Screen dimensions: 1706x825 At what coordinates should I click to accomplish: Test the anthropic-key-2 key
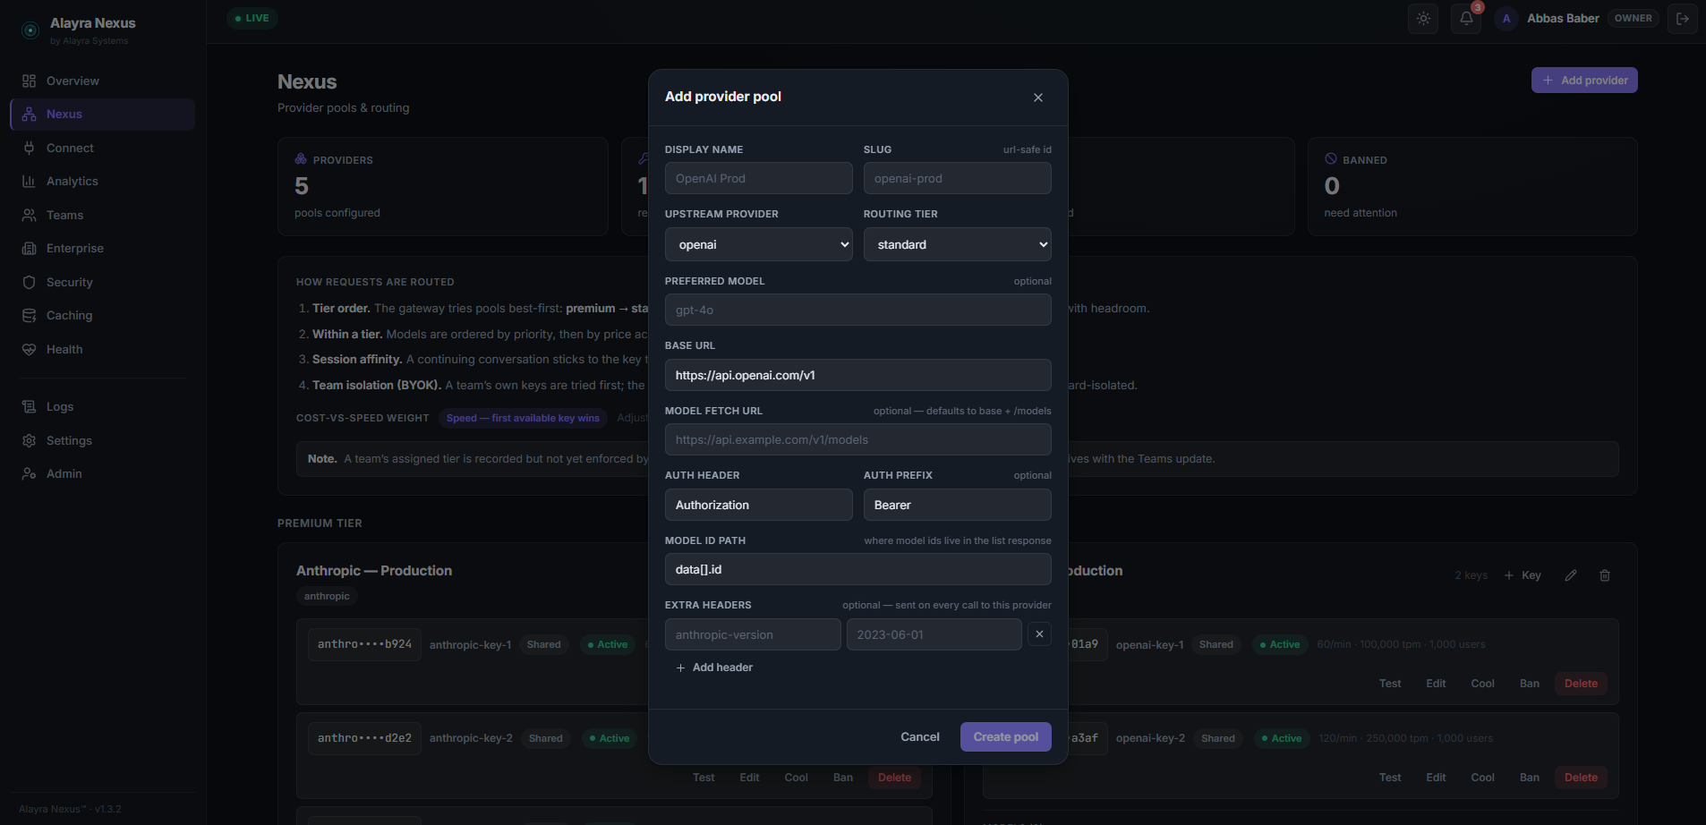click(704, 778)
